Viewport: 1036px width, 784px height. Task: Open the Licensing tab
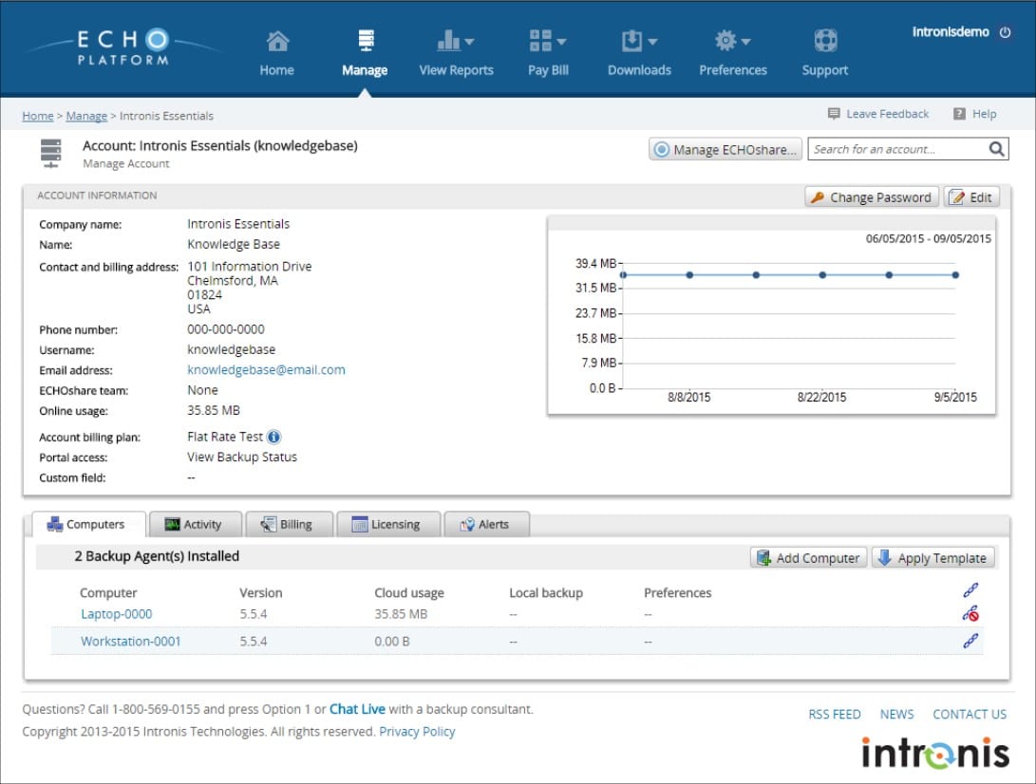[387, 525]
